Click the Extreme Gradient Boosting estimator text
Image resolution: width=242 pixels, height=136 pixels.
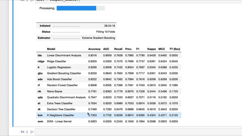[98, 38]
